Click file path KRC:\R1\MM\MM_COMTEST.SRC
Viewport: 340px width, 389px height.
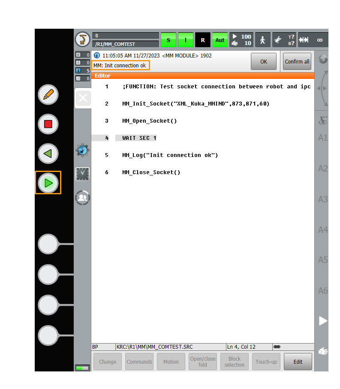click(x=171, y=347)
